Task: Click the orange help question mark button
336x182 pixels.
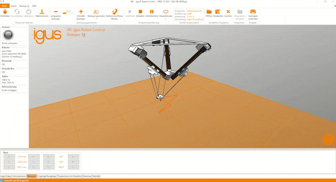Action: (x=328, y=139)
